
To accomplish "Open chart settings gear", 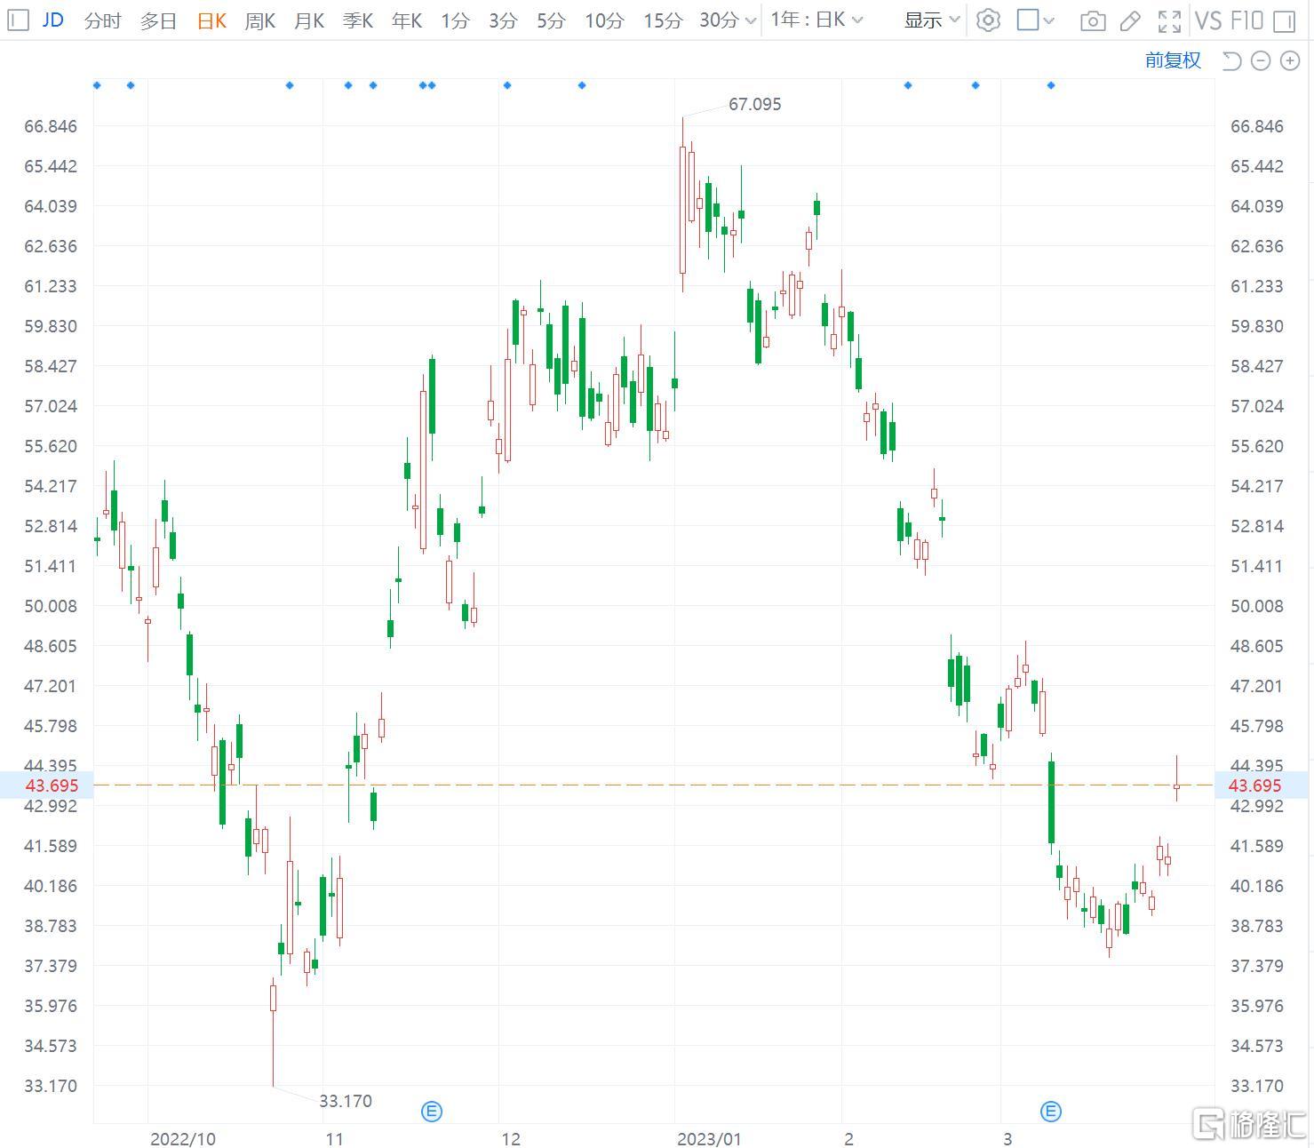I will (988, 20).
